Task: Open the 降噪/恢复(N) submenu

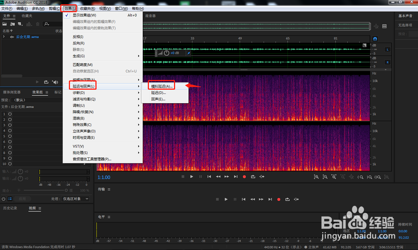Action: pos(103,112)
